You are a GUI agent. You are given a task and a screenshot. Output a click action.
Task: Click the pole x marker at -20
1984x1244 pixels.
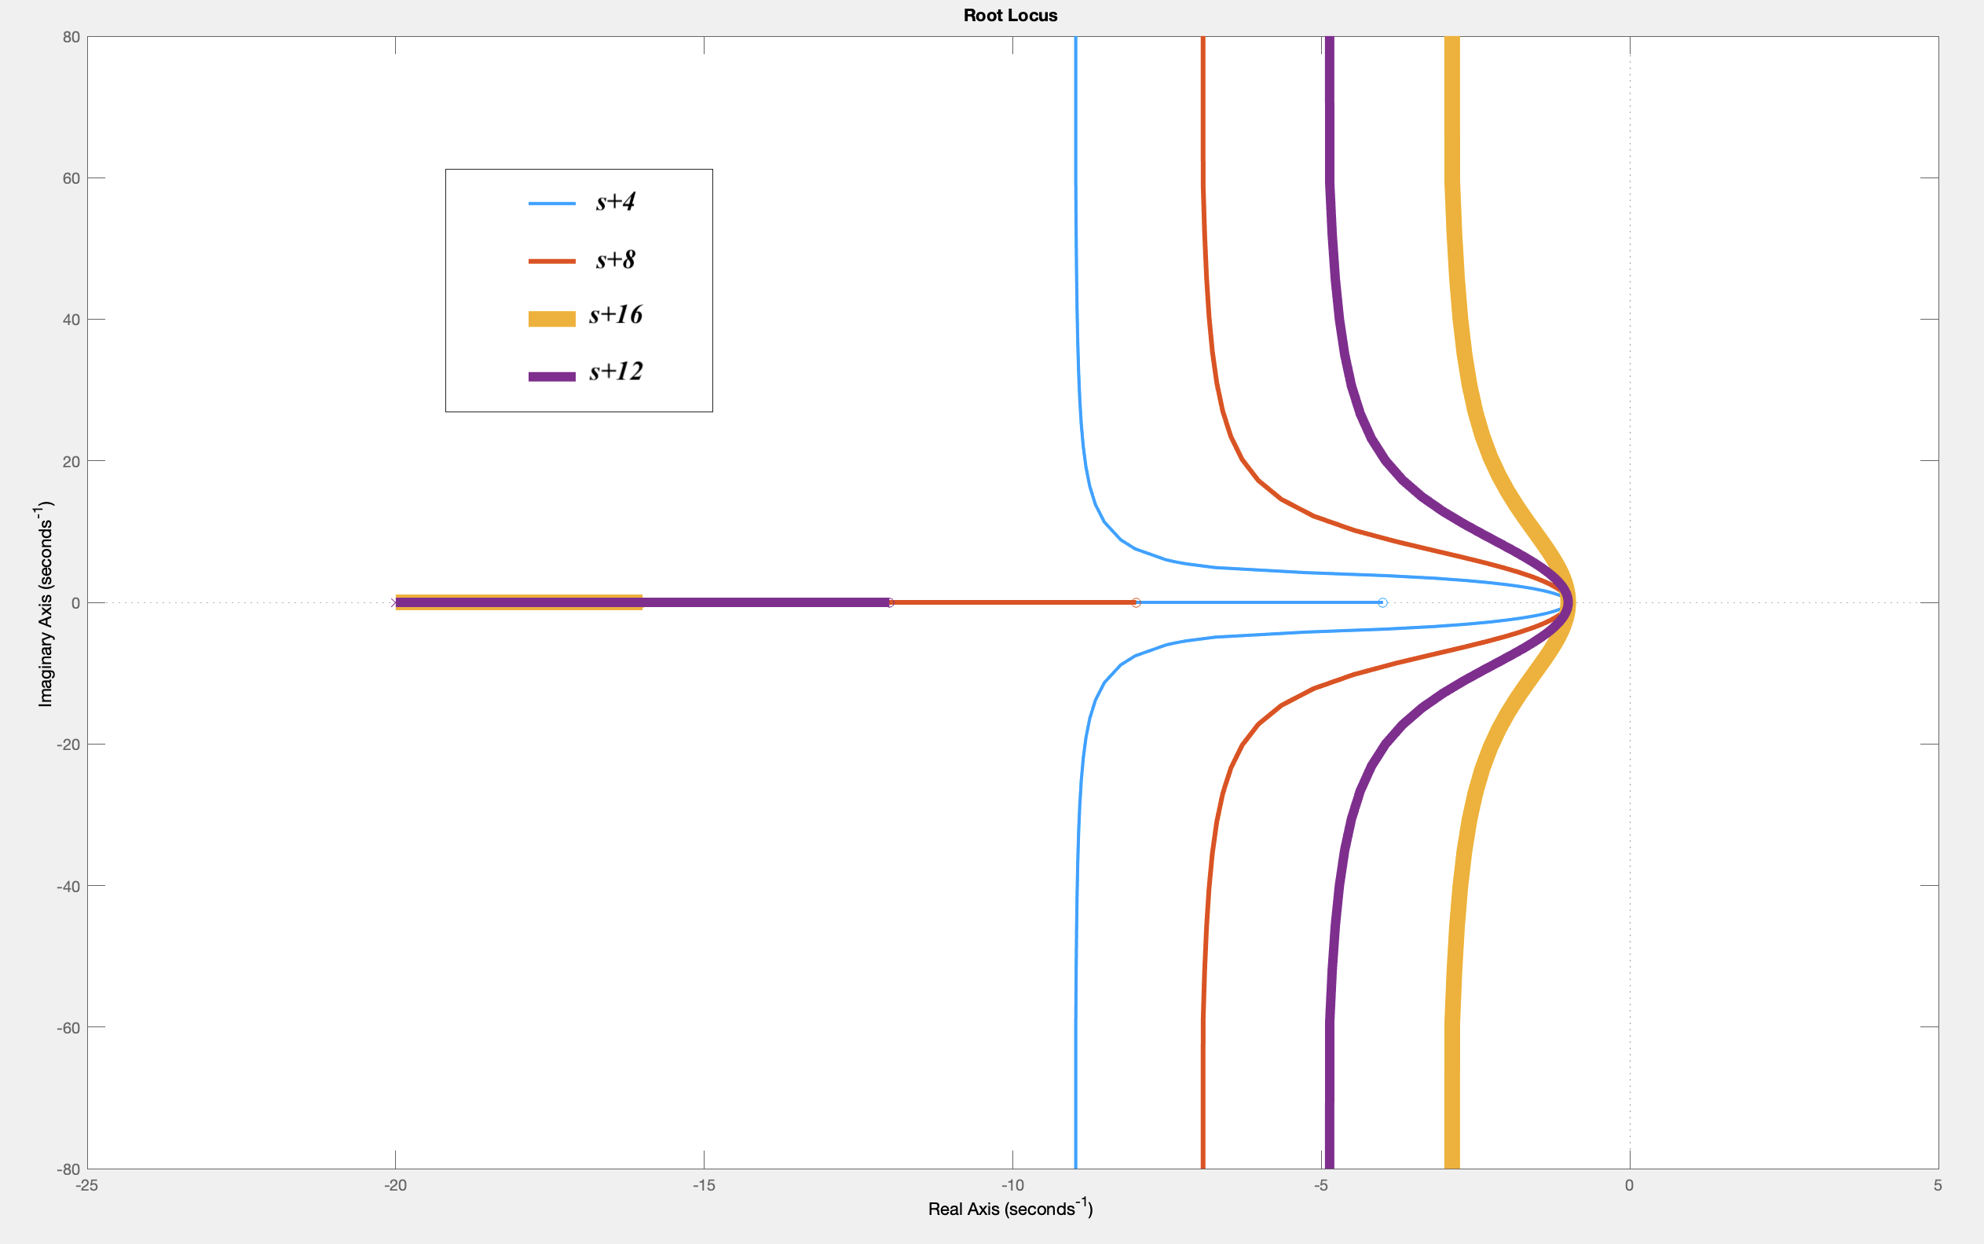pyautogui.click(x=394, y=603)
